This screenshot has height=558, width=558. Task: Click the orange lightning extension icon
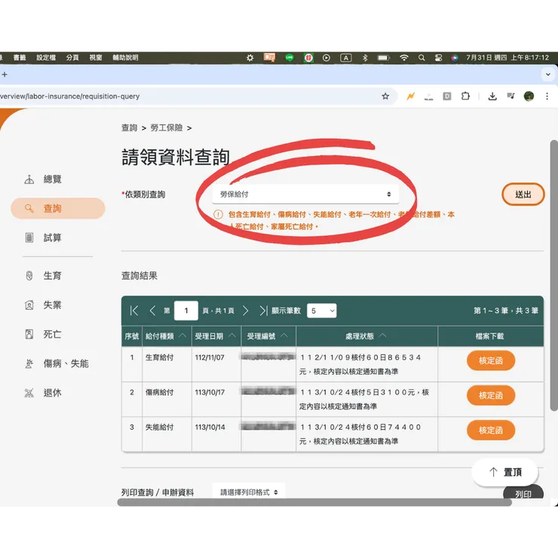(x=411, y=96)
